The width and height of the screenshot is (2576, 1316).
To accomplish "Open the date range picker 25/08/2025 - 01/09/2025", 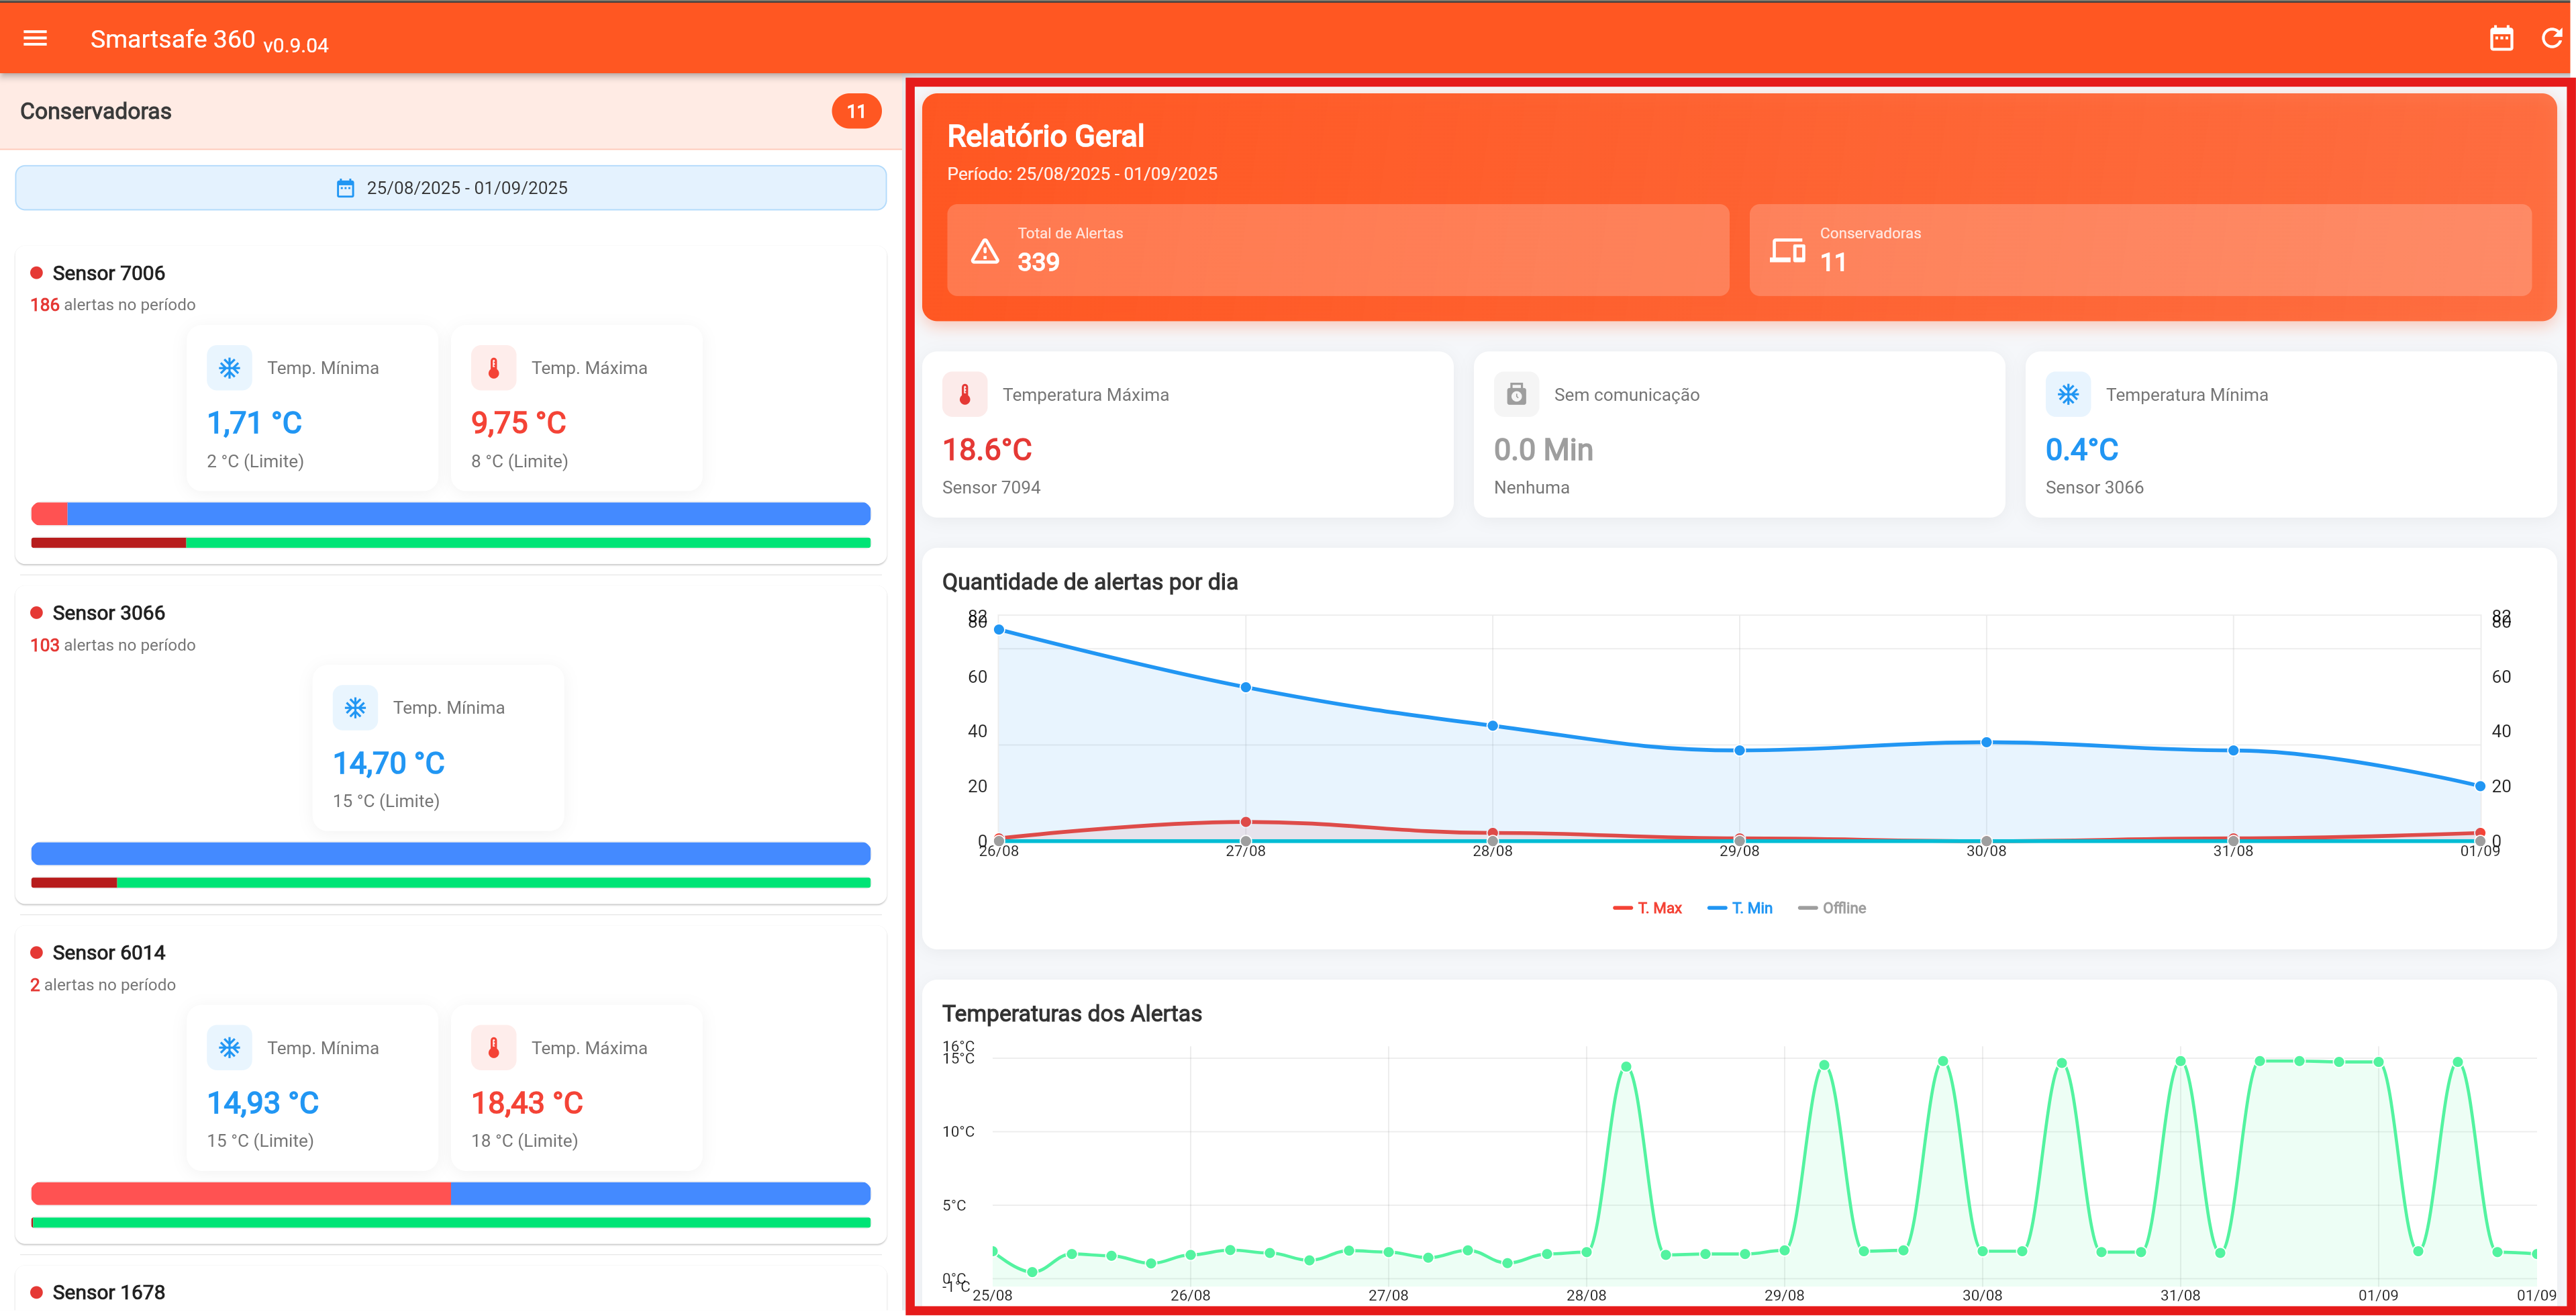I will pyautogui.click(x=451, y=188).
